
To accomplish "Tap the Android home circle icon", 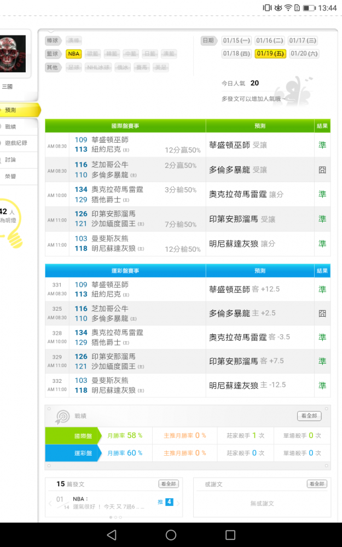I will coord(171,535).
